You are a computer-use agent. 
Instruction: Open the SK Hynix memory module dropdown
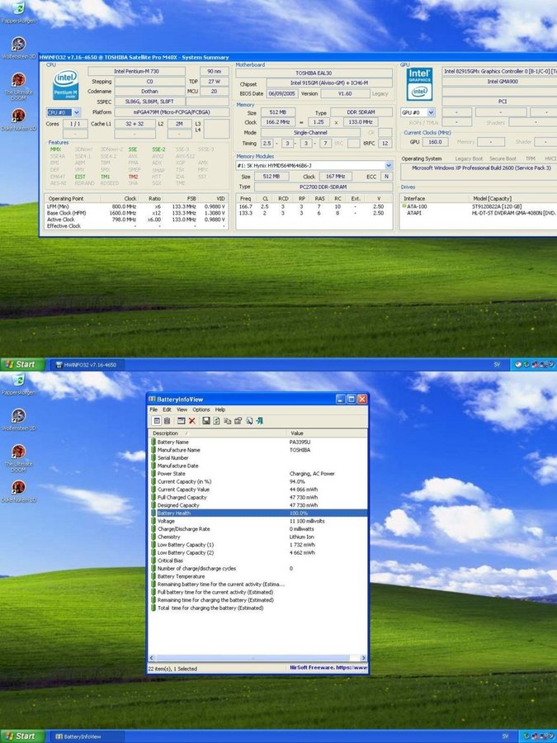click(x=389, y=165)
